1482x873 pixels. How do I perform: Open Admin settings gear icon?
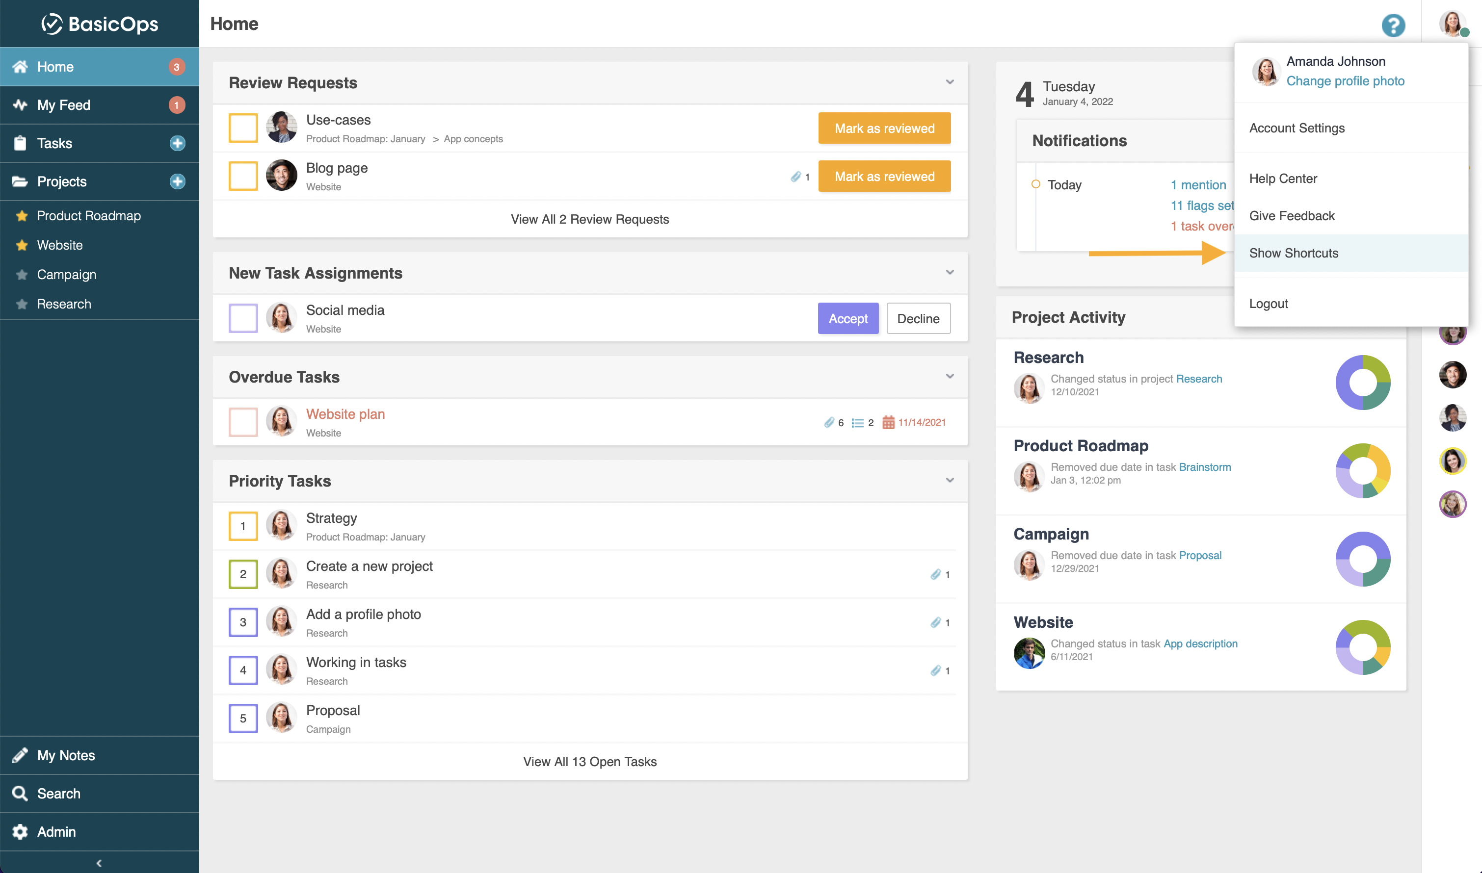(x=20, y=831)
